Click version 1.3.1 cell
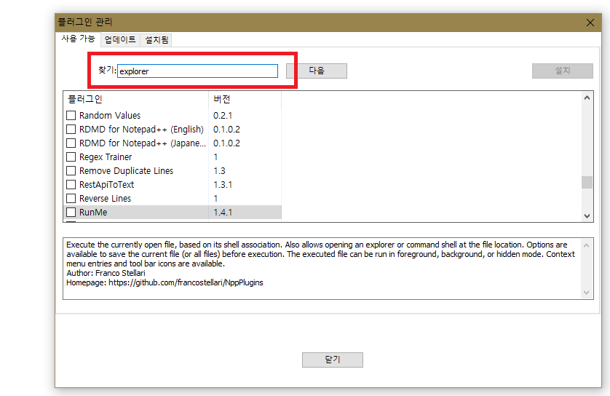This screenshot has height=396, width=610. point(223,184)
